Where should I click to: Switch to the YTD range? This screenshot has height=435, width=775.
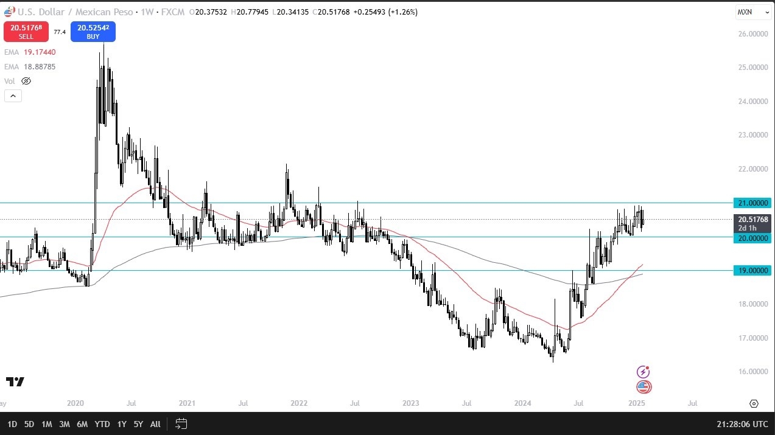[x=102, y=424]
